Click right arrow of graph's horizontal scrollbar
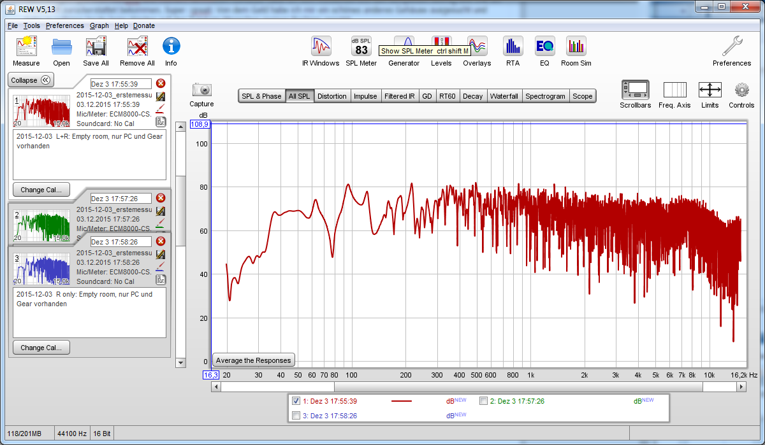 (x=741, y=386)
